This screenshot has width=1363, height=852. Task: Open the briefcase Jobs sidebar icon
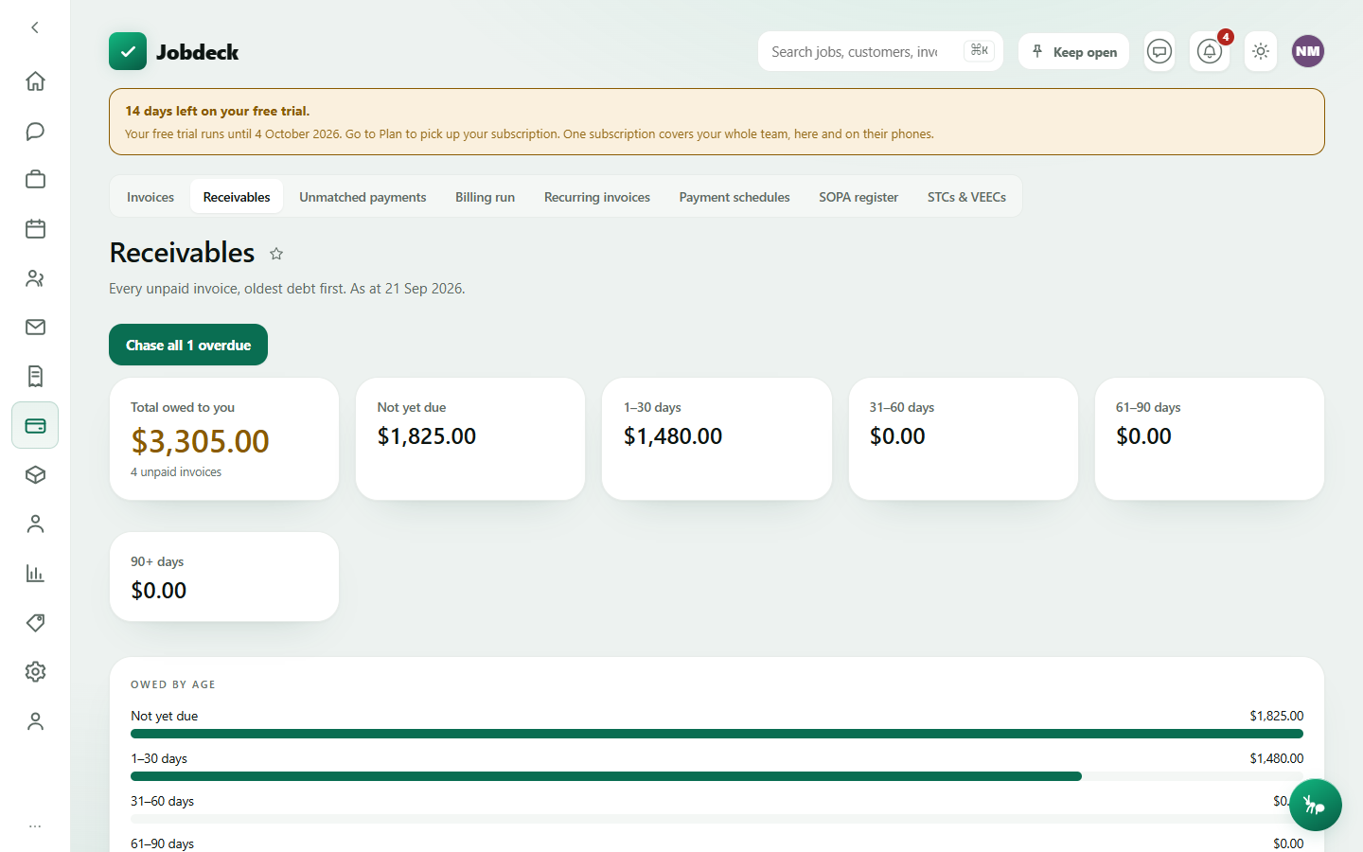[x=35, y=180]
